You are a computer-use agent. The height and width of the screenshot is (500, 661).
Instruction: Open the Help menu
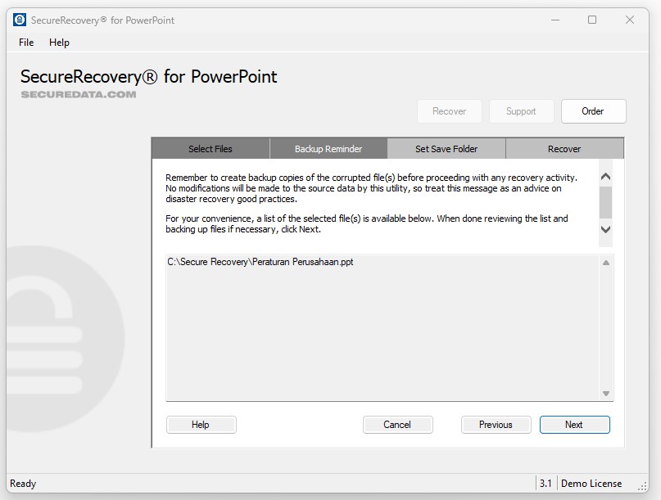[58, 42]
